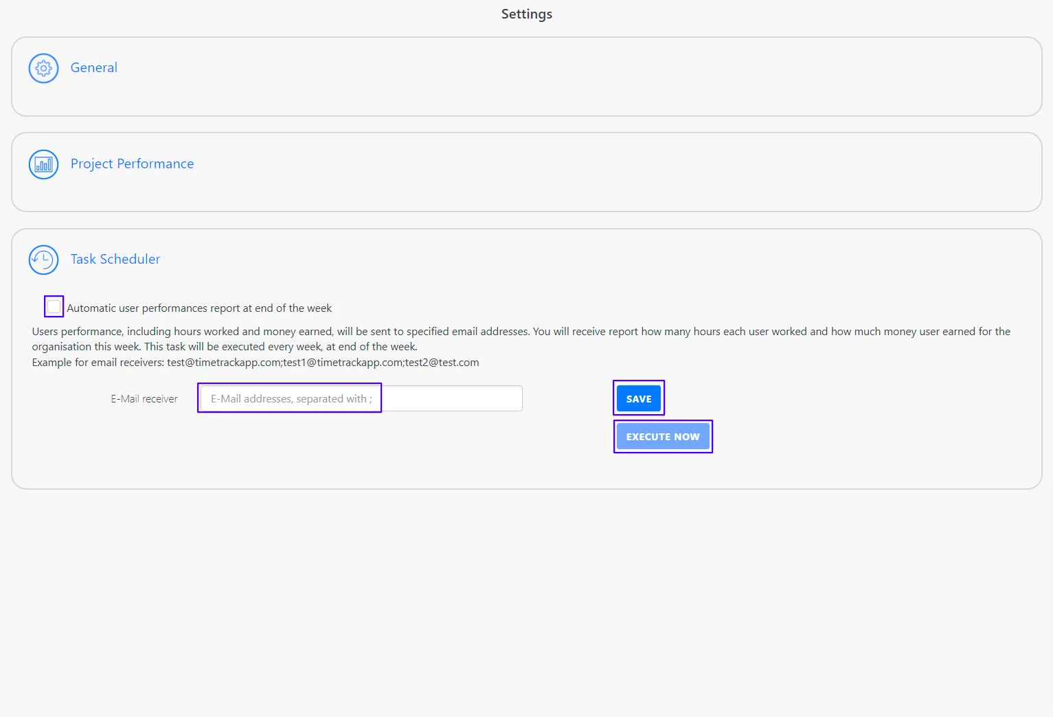This screenshot has width=1053, height=717.
Task: Enable automatic user performances weekly report
Action: click(x=54, y=306)
